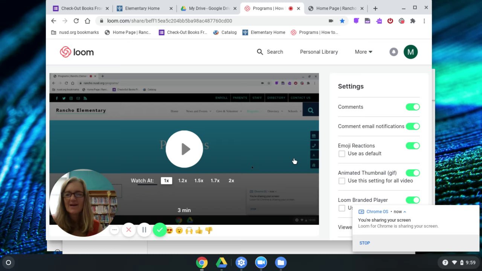React with the thumbs down emoji

[x=209, y=230]
